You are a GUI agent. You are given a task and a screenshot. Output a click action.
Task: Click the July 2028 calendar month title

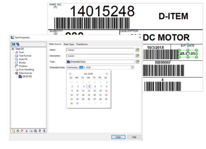pos(88,74)
